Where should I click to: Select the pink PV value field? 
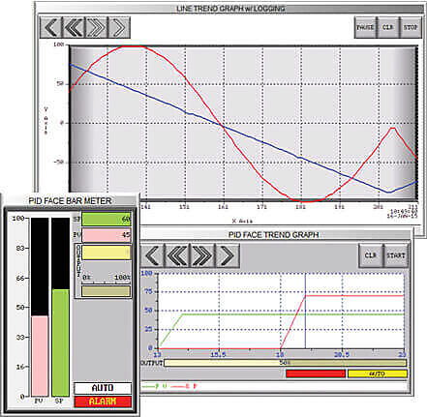pos(107,235)
